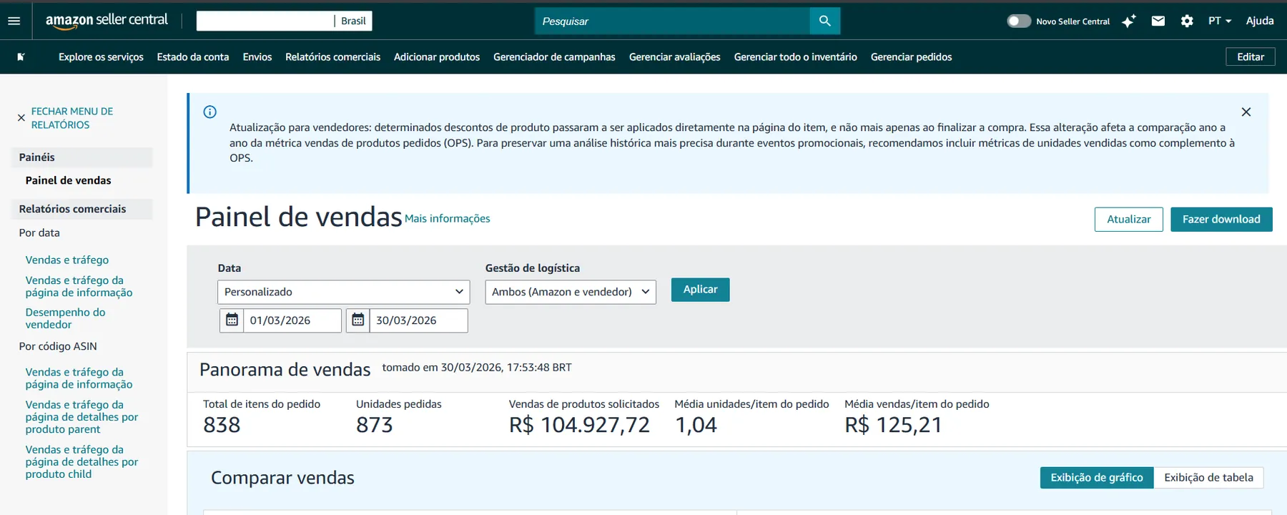Open the produto child details report
Image resolution: width=1287 pixels, height=515 pixels.
click(82, 461)
